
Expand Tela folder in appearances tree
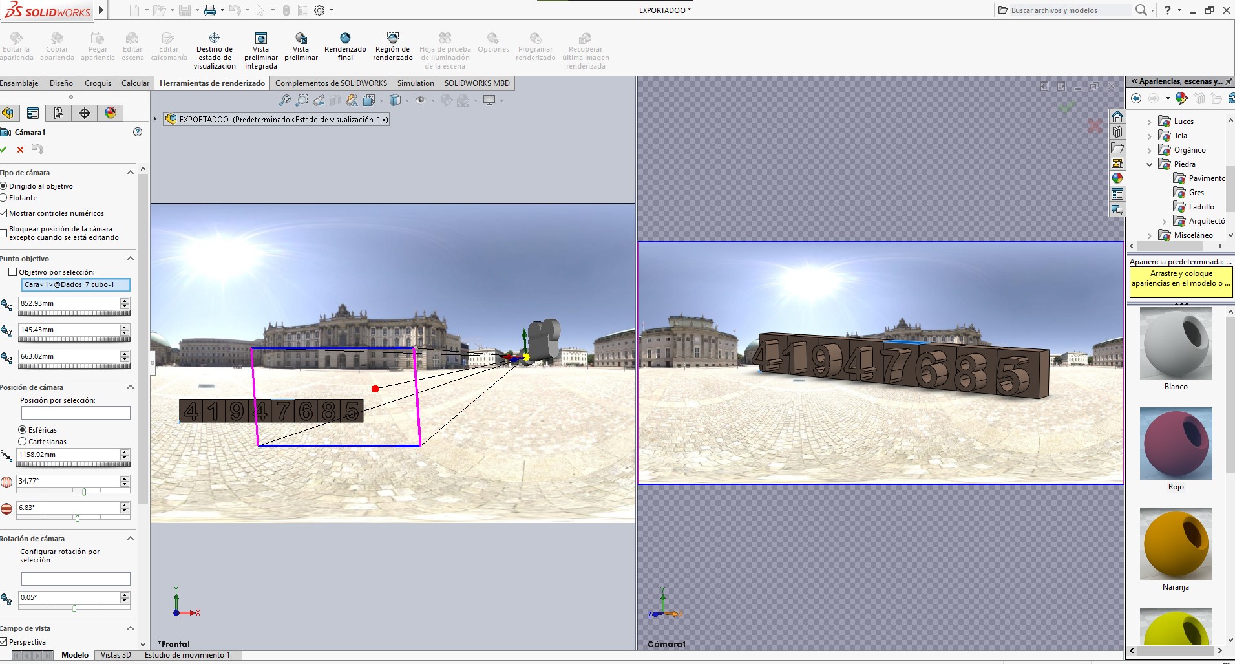point(1149,136)
